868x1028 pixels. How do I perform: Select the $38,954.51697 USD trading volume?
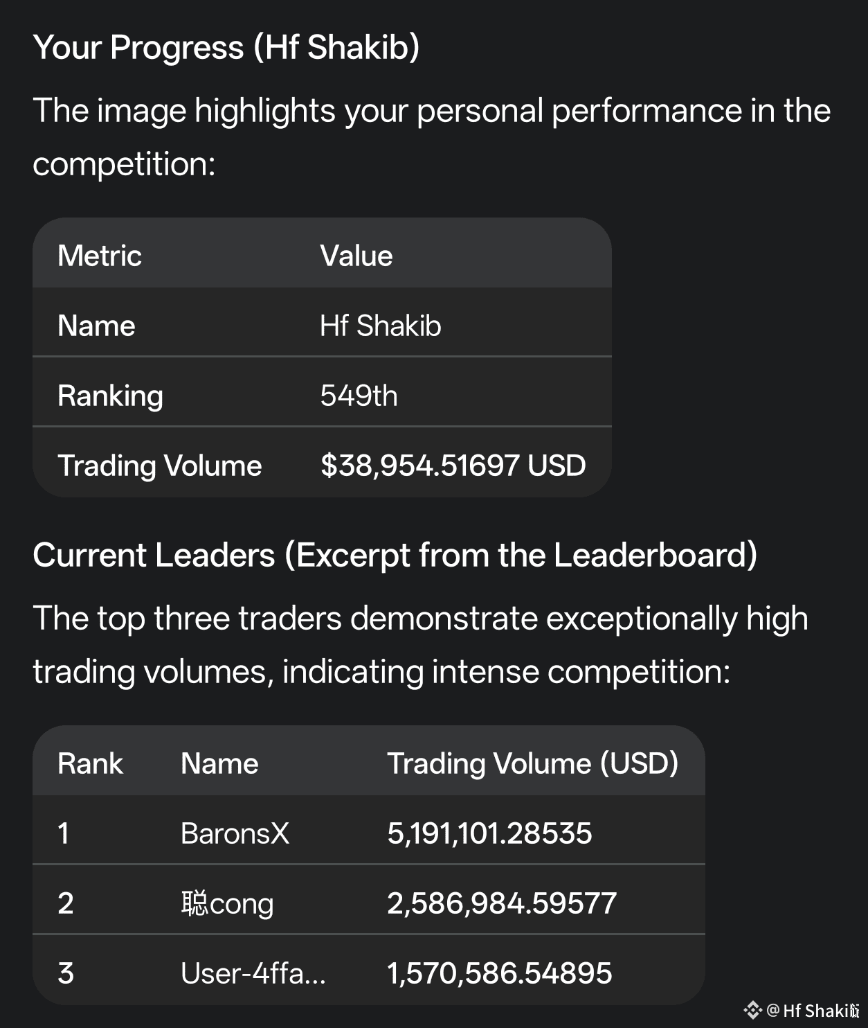[453, 466]
